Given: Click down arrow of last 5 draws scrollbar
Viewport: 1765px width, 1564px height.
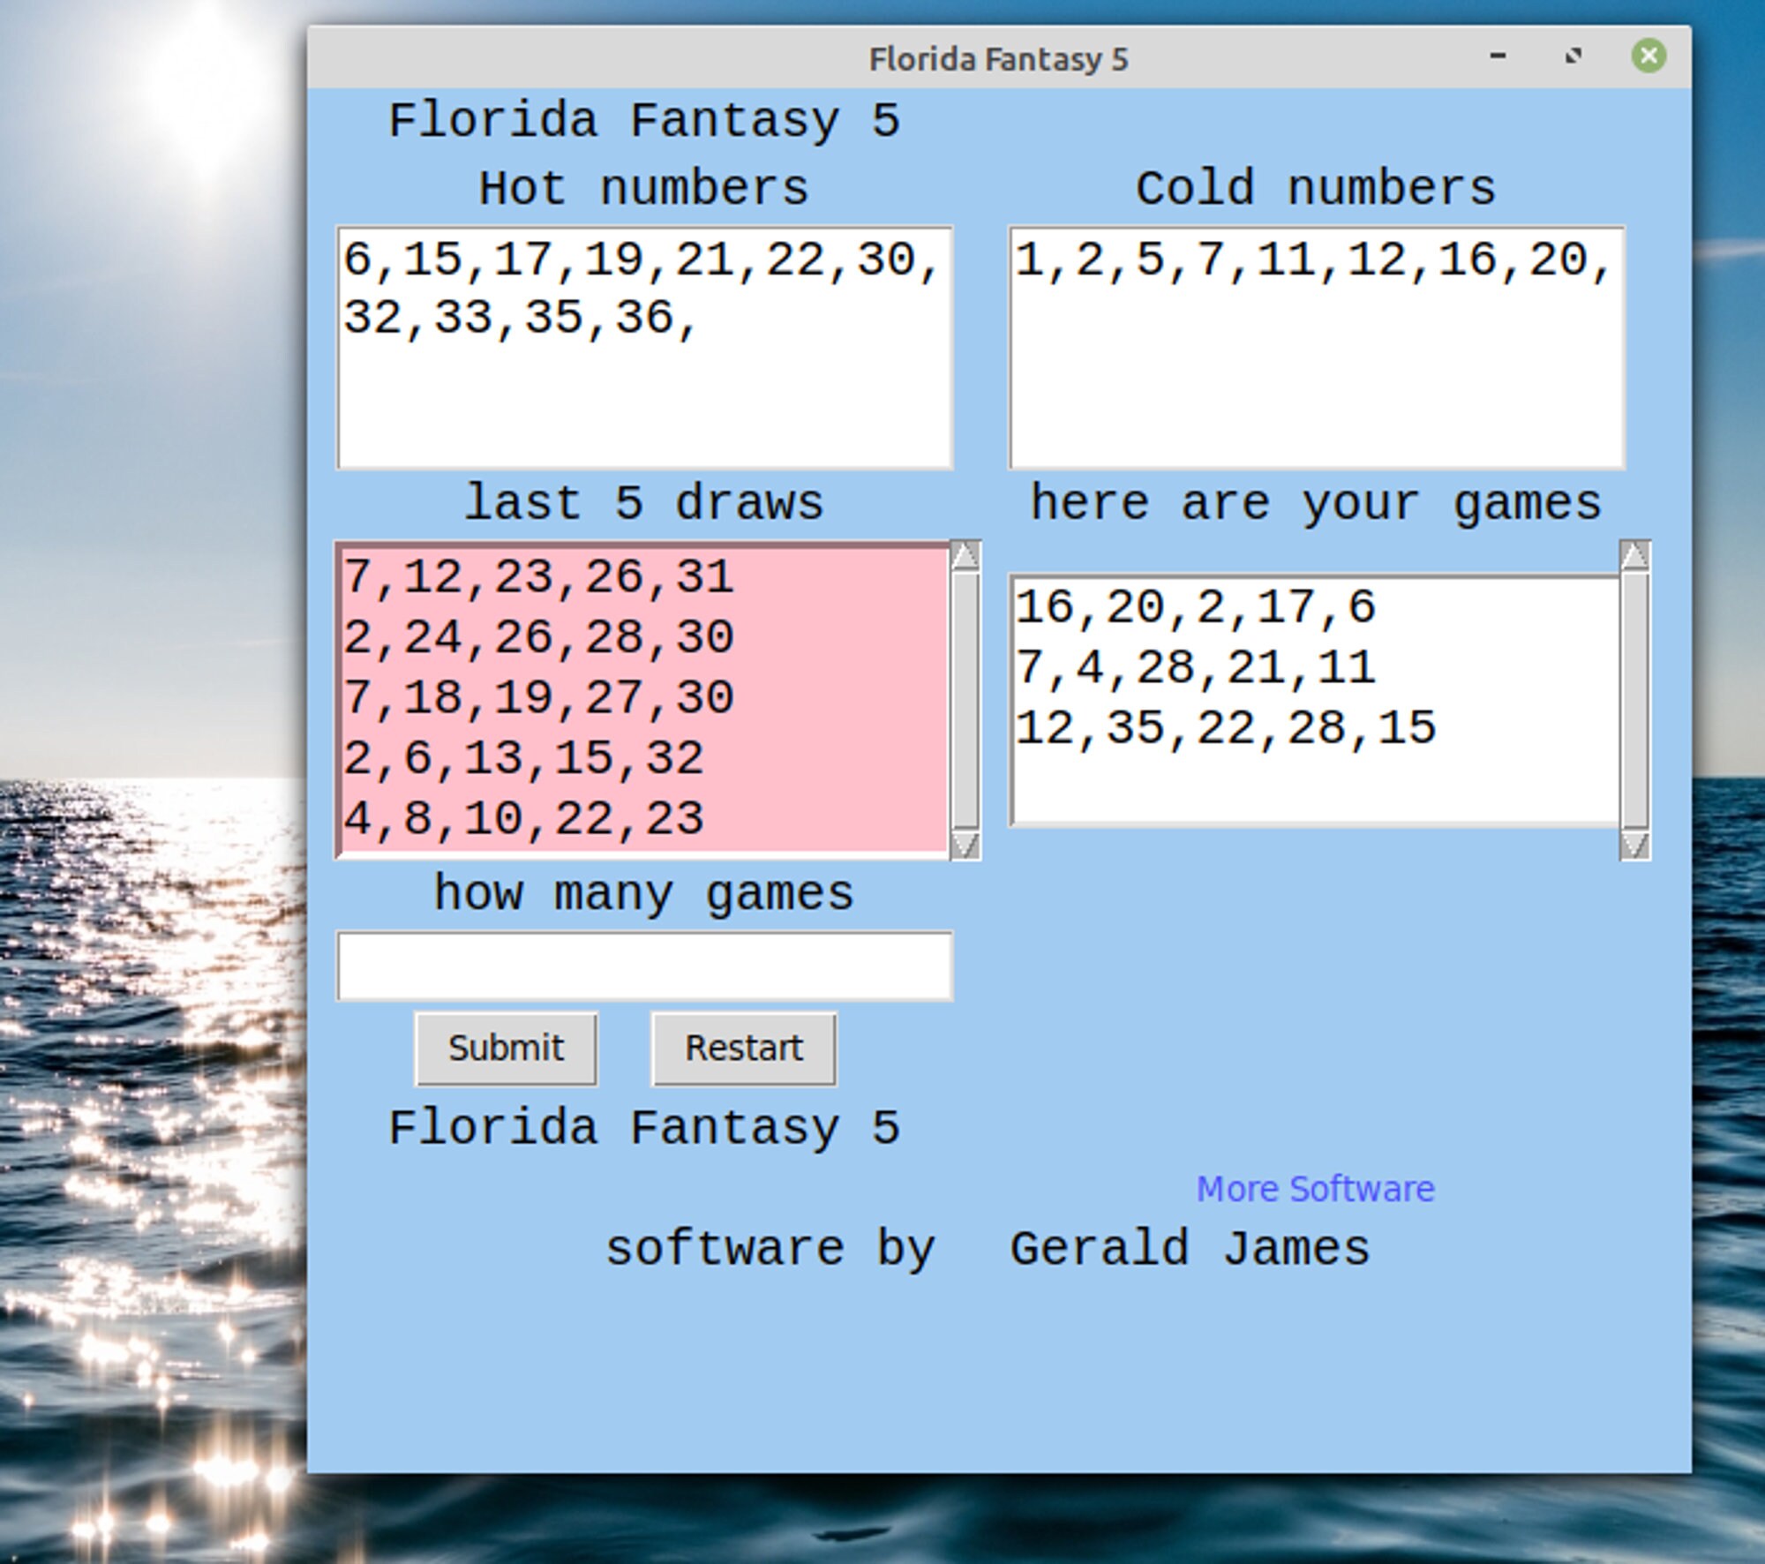Looking at the screenshot, I should tap(965, 845).
